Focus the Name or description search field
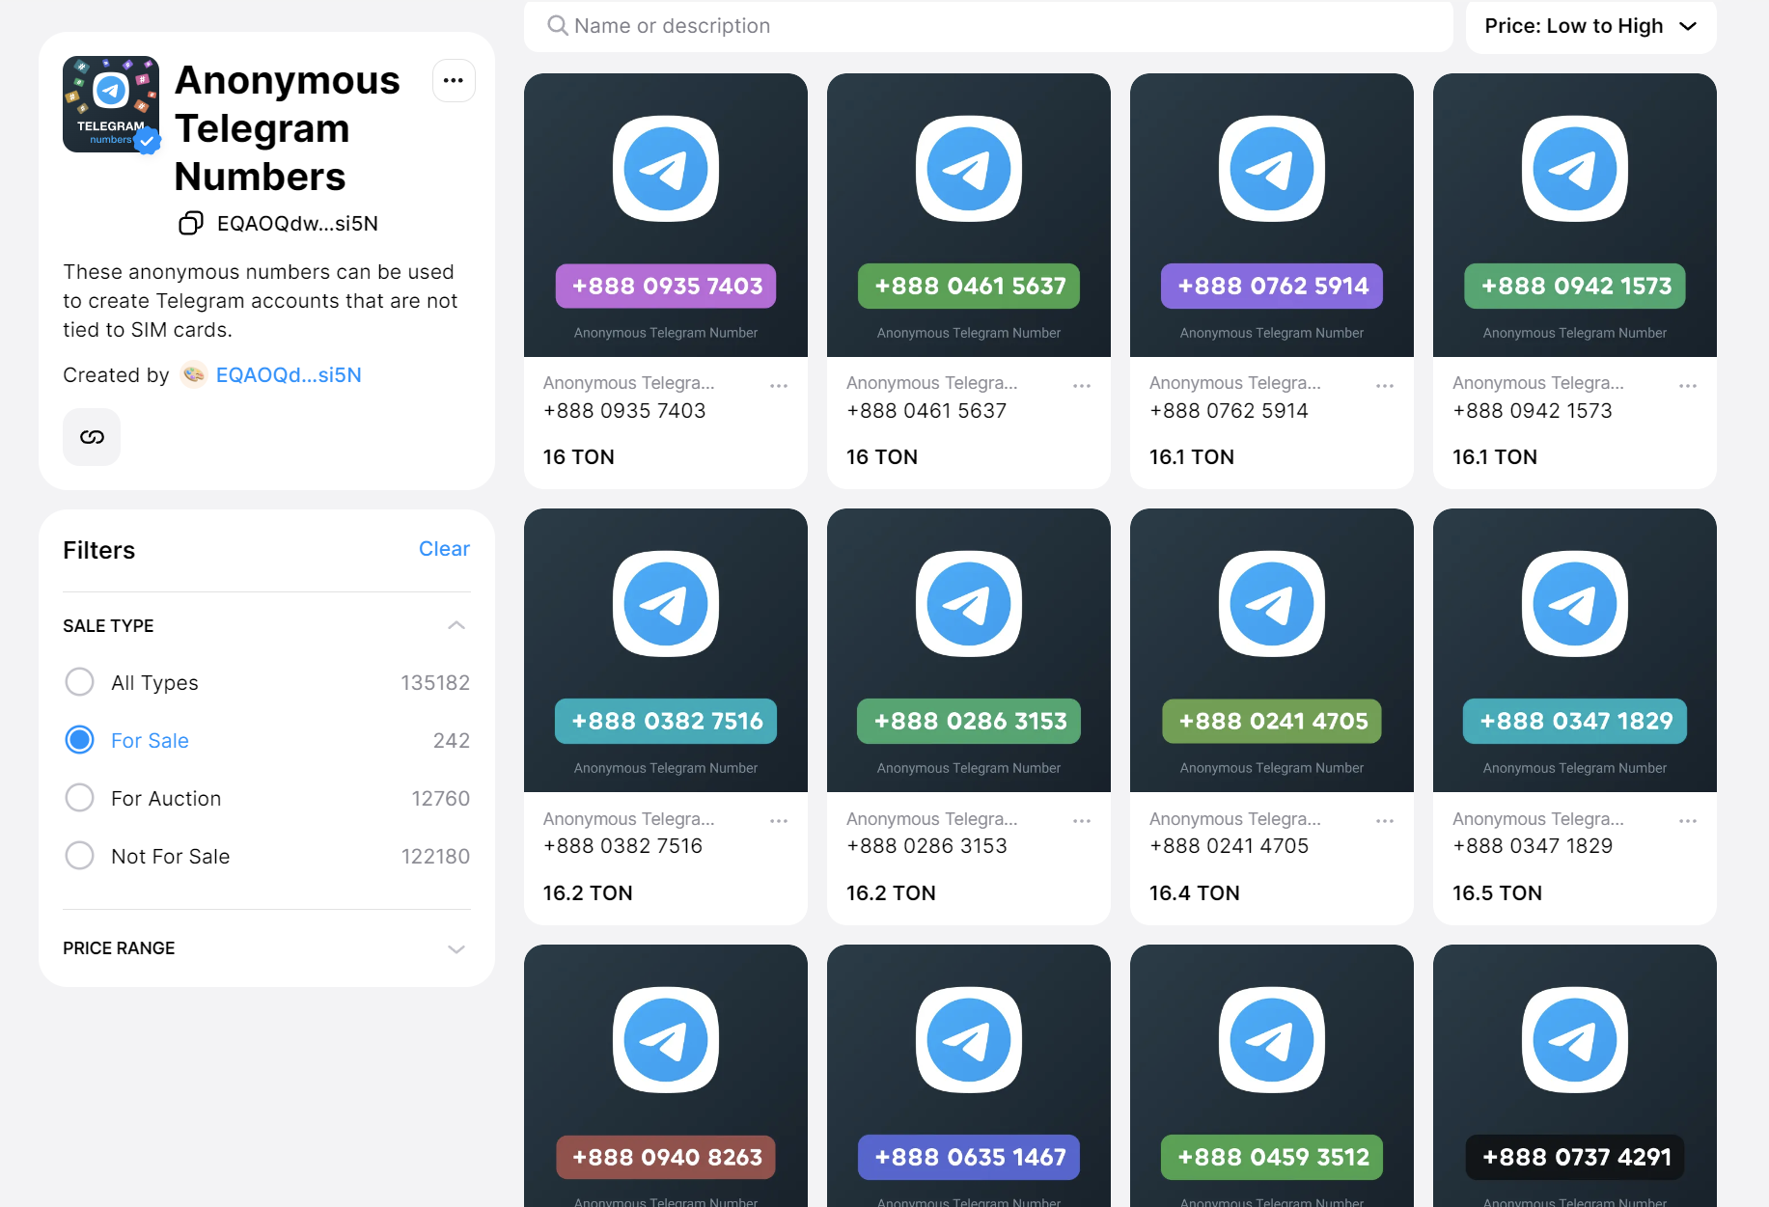 (x=988, y=26)
